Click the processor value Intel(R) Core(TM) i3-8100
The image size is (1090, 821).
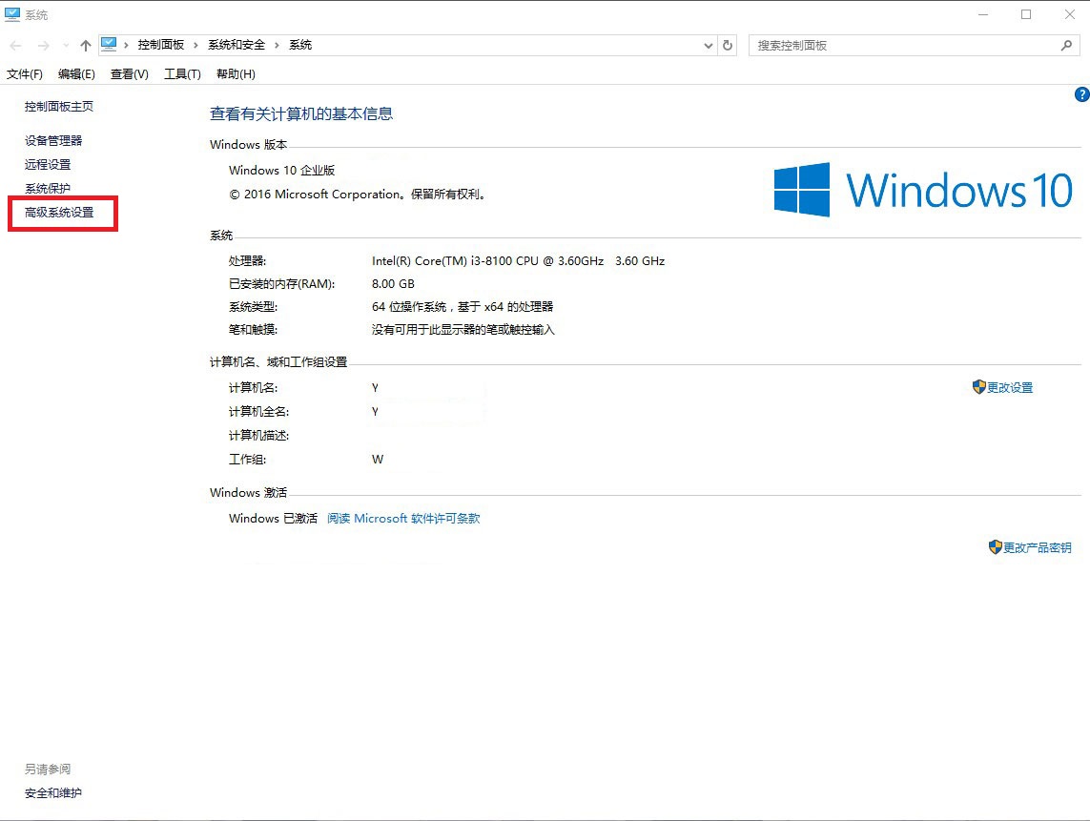[518, 261]
